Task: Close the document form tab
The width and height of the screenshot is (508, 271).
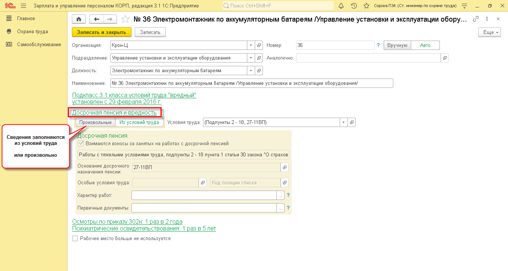Action: [498, 19]
